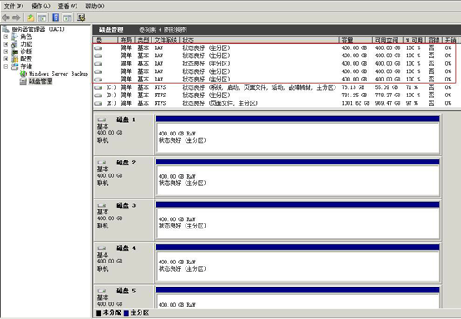Click the 磁盘 3 disk label
This screenshot has height=319, width=461.
[126, 205]
